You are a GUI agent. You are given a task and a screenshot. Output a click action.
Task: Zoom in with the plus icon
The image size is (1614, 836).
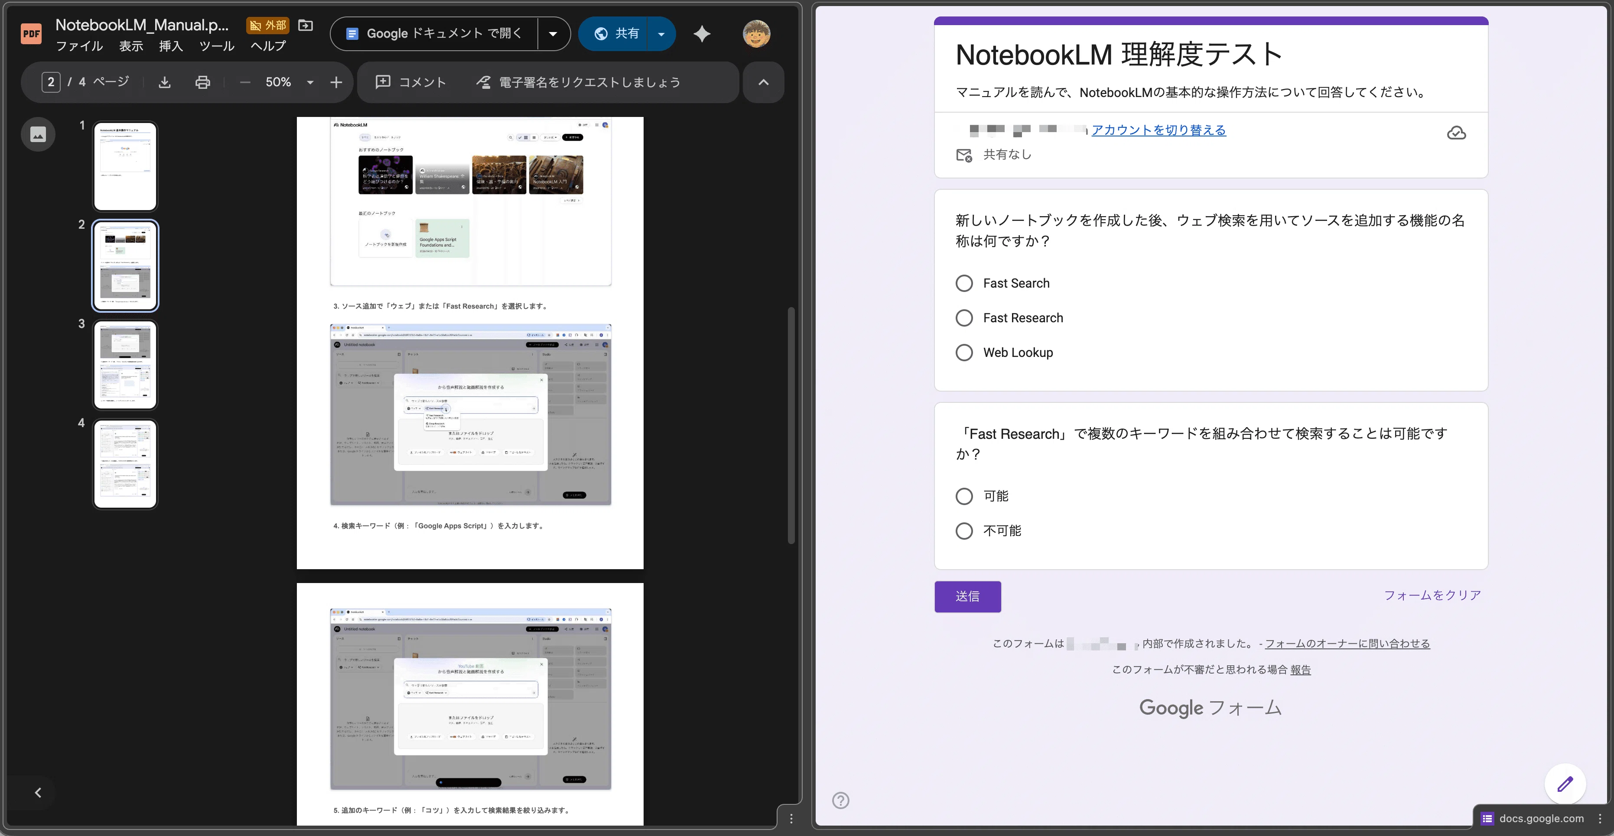(336, 82)
